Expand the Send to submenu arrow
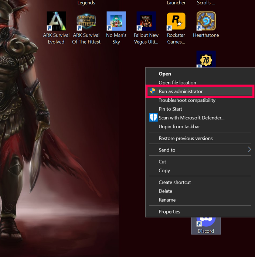Image resolution: width=255 pixels, height=257 pixels. coord(249,149)
